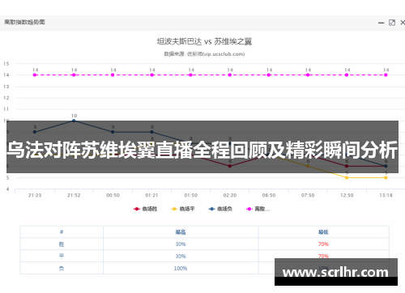Click y-axis label 4

[7, 189]
